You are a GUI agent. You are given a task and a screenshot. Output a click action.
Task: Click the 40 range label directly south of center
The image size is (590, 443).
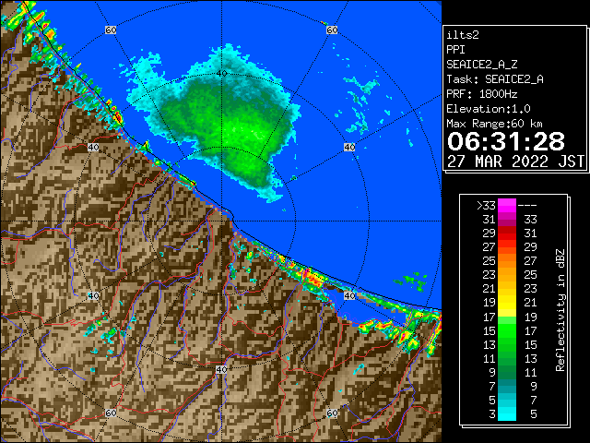(x=221, y=369)
